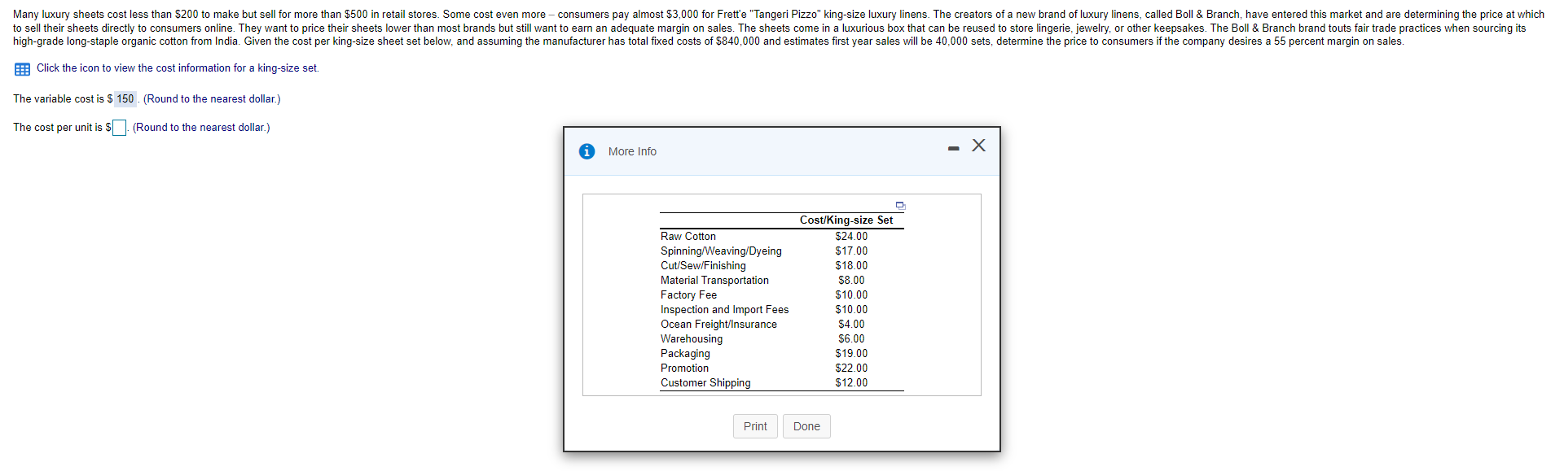Screen dimensions: 1564x471
Task: Click the Cut/Sew/Finishing row label
Action: [x=703, y=266]
